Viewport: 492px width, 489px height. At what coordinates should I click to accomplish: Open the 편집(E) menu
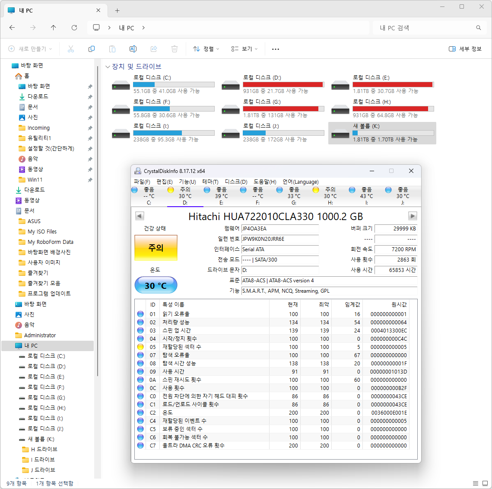click(165, 182)
